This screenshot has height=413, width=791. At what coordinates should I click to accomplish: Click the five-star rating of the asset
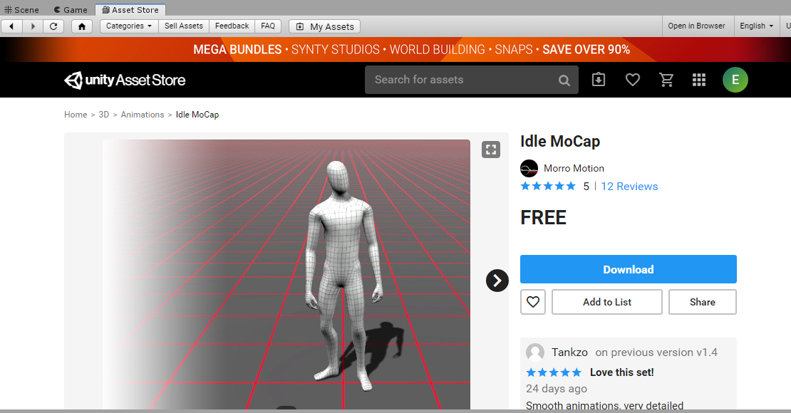pos(548,187)
